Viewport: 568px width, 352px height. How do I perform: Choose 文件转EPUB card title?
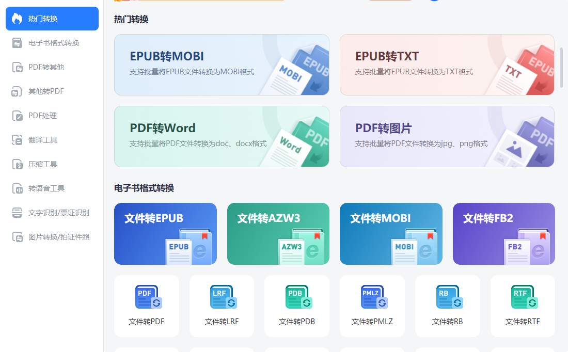tap(153, 218)
